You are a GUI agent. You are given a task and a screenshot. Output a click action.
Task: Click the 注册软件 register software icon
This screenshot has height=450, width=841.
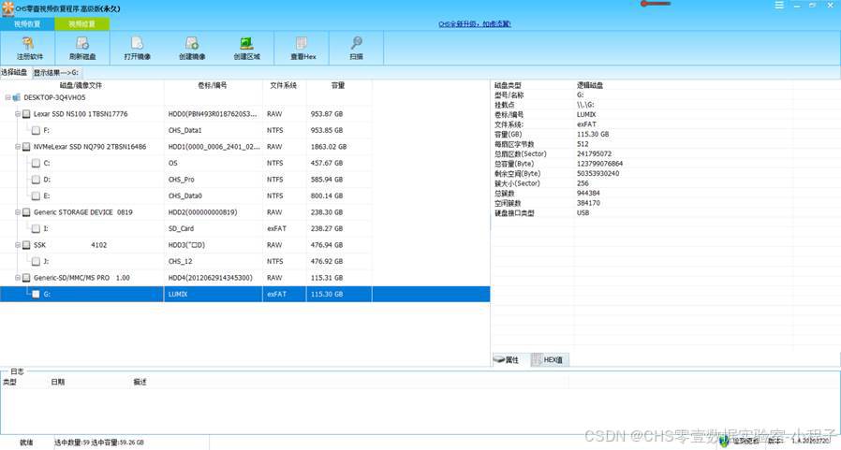coord(28,43)
